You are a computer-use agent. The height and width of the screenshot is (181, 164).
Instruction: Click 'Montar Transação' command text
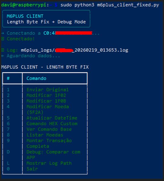(49, 141)
